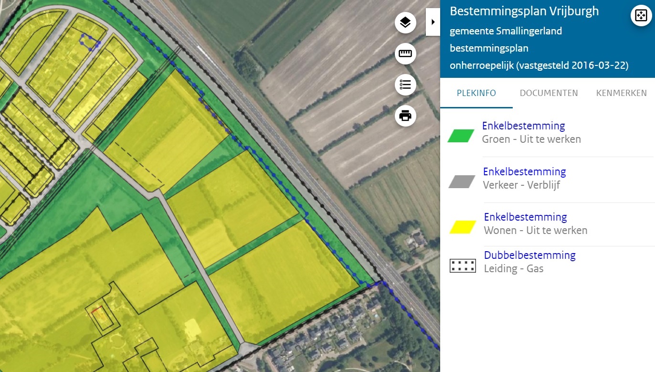This screenshot has height=372, width=655.
Task: Click 'gemeente Smallingerland' text
Action: point(506,31)
